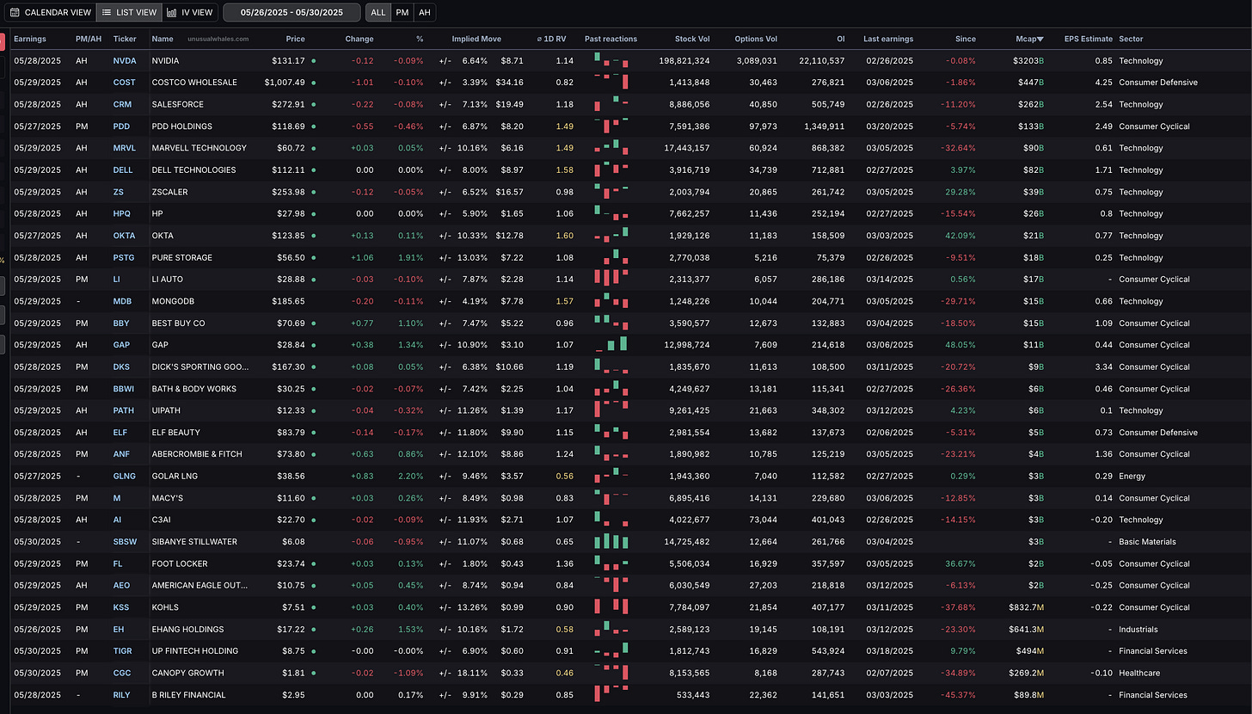Screen dimensions: 1252x714
Task: Open the RILY ticker link
Action: coord(123,695)
